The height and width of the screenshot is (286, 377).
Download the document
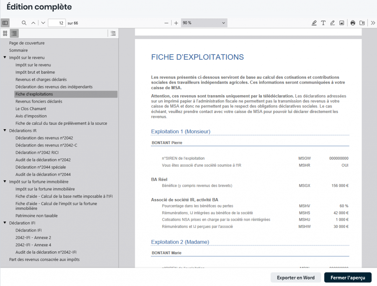coord(362,23)
